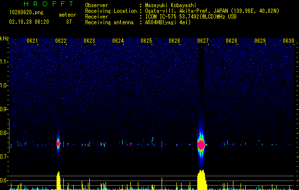The image size is (299, 190).
Task: Click the Receiver label
Action: 96,17
